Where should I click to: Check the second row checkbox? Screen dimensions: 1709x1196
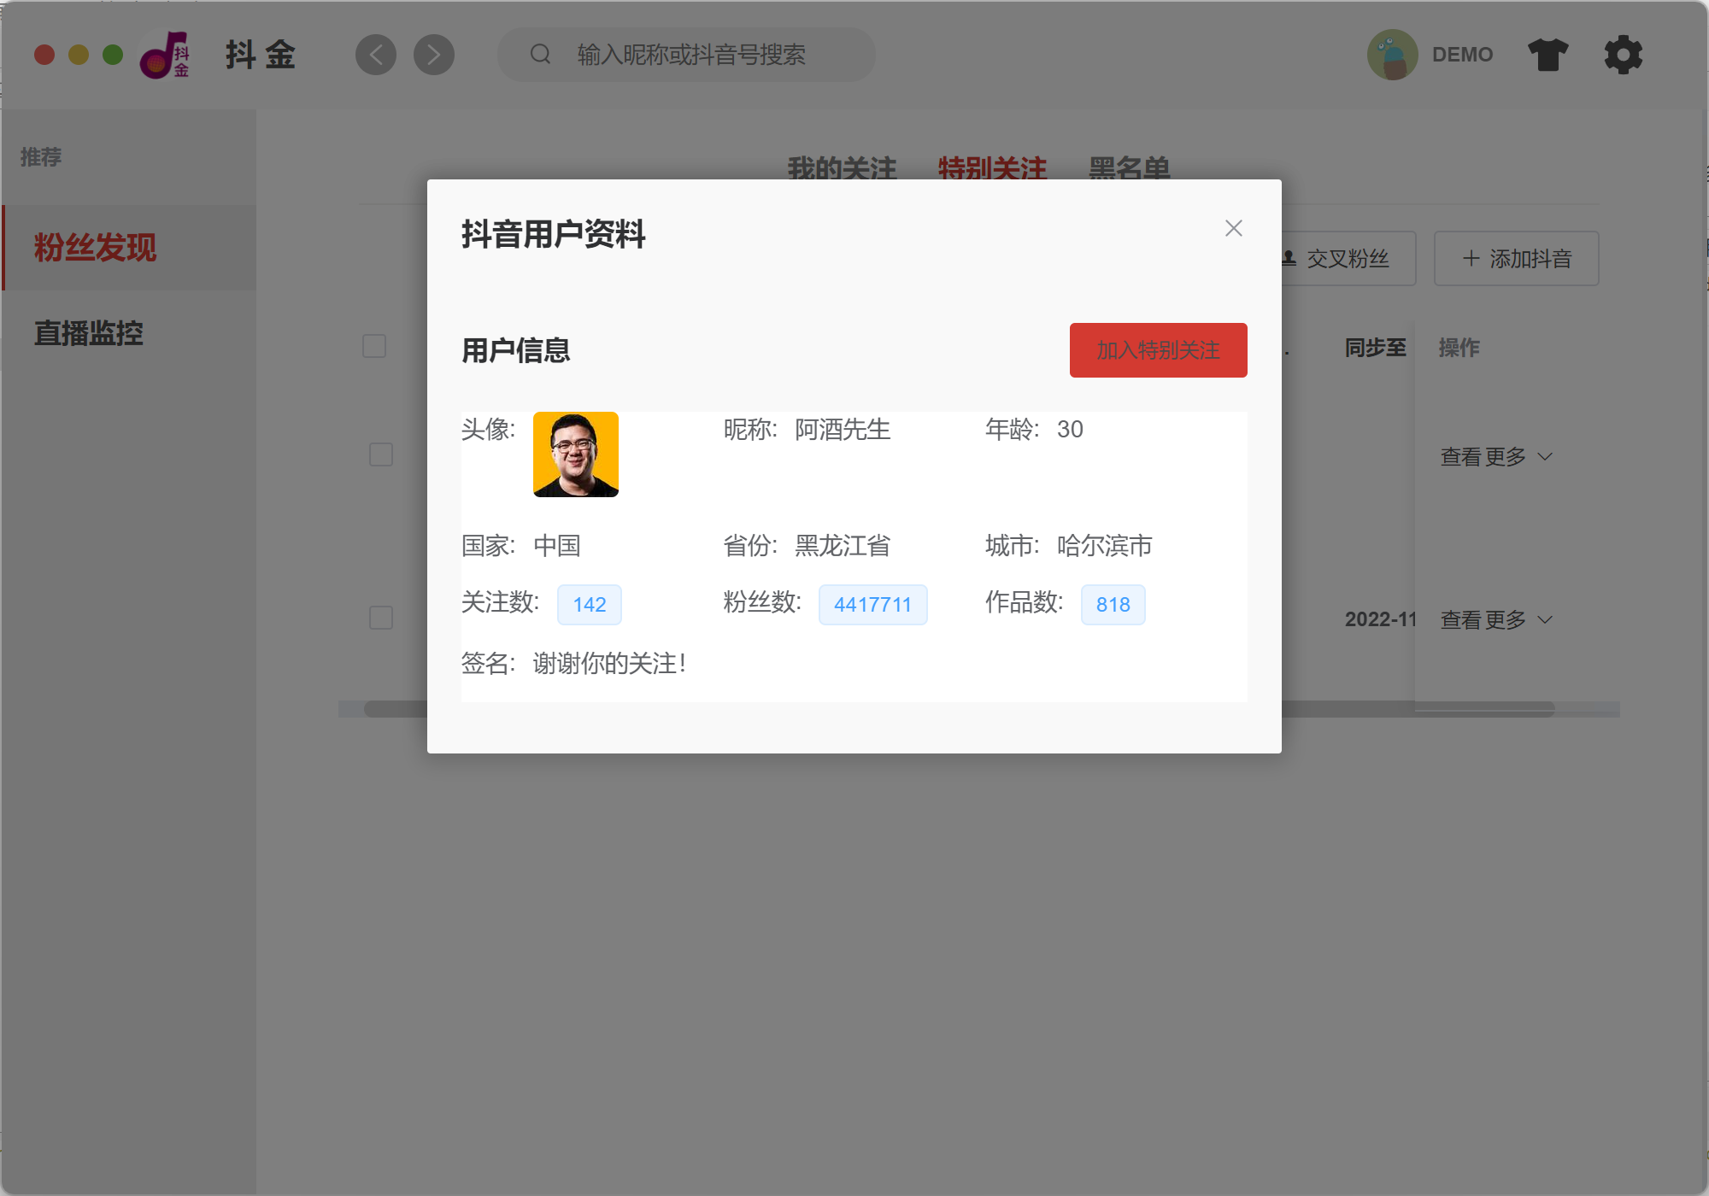pos(381,618)
